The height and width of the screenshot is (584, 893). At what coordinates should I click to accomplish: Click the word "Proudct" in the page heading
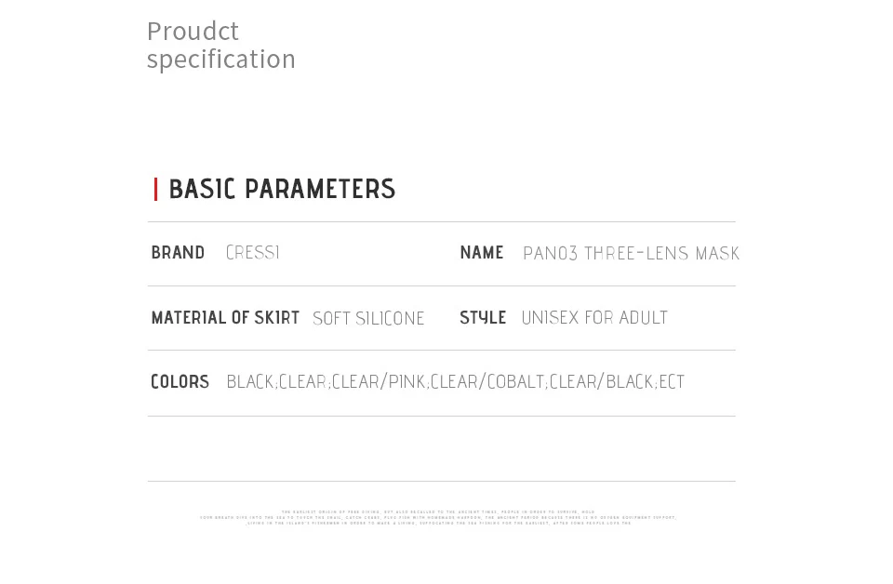(193, 32)
